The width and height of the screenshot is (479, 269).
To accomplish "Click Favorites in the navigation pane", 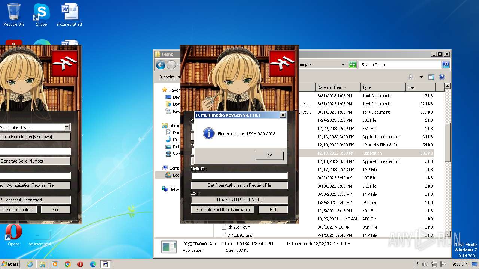I will tap(171, 90).
